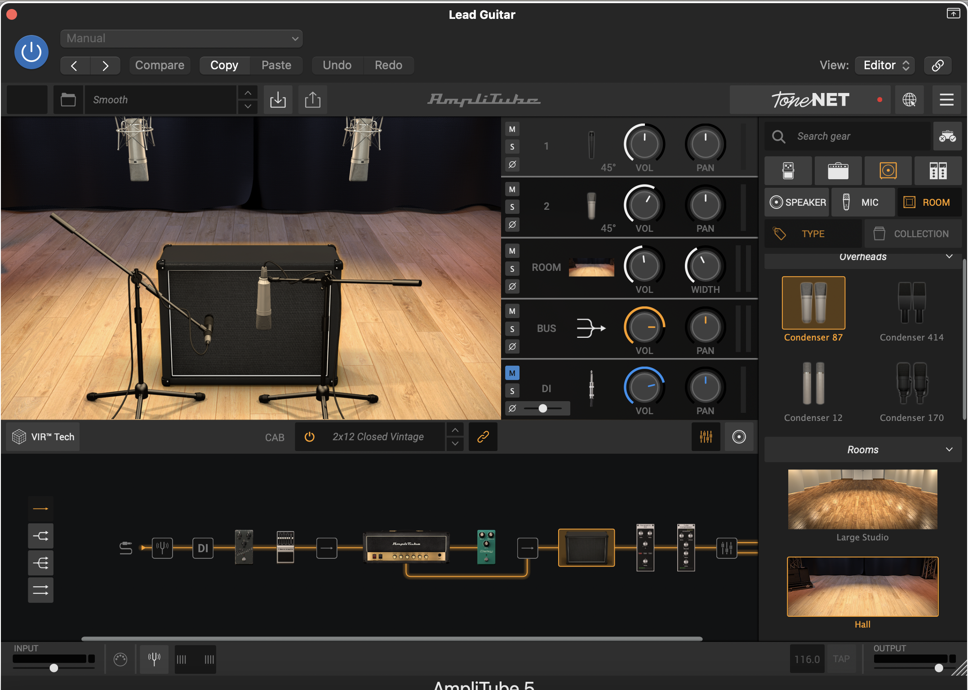Screen dimensions: 968x690
Task: Go to previous preset arrow
Action: (75, 66)
